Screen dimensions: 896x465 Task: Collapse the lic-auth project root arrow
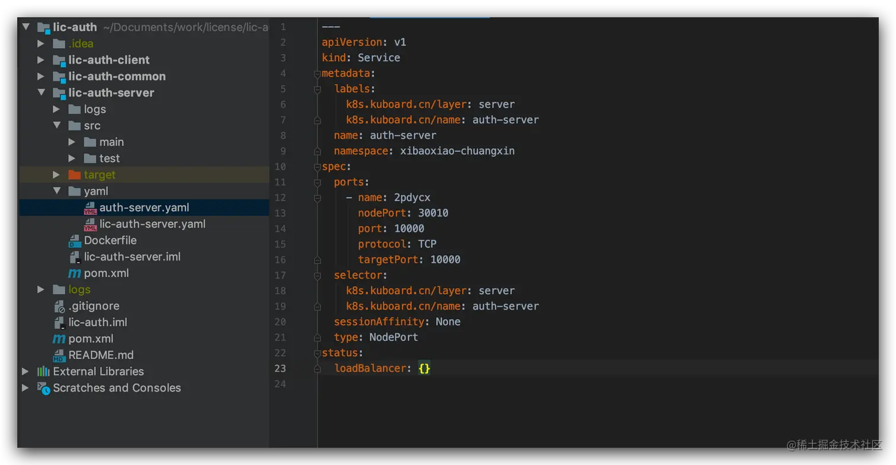[x=25, y=27]
